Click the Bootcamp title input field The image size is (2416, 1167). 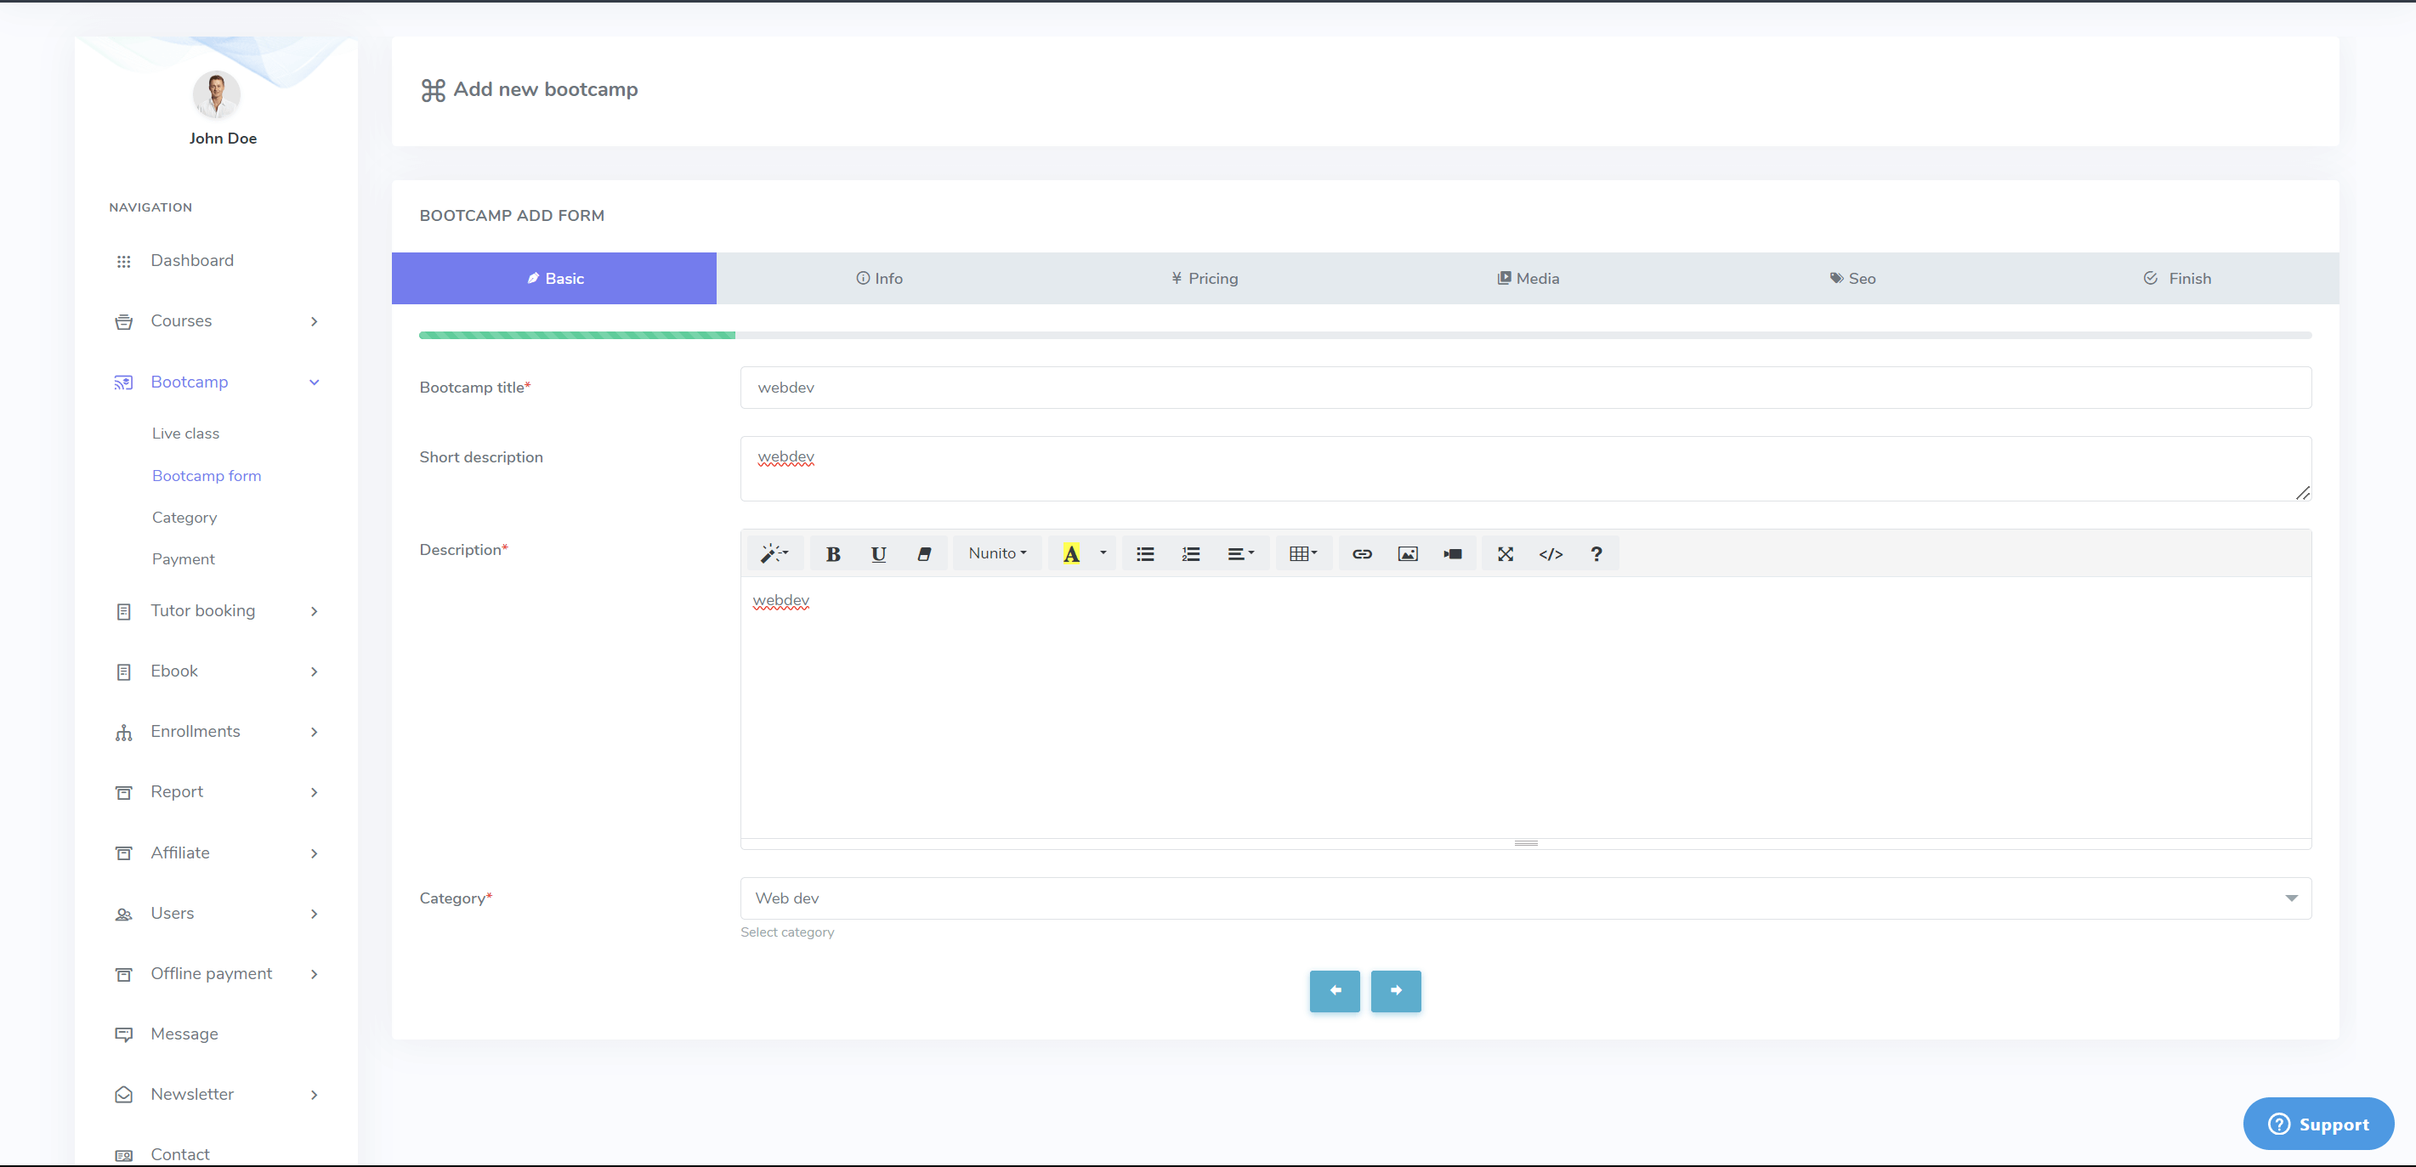(x=1524, y=388)
